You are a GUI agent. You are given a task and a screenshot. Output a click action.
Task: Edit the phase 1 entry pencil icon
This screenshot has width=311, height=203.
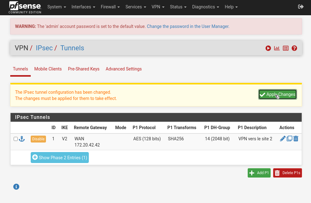[282, 139]
